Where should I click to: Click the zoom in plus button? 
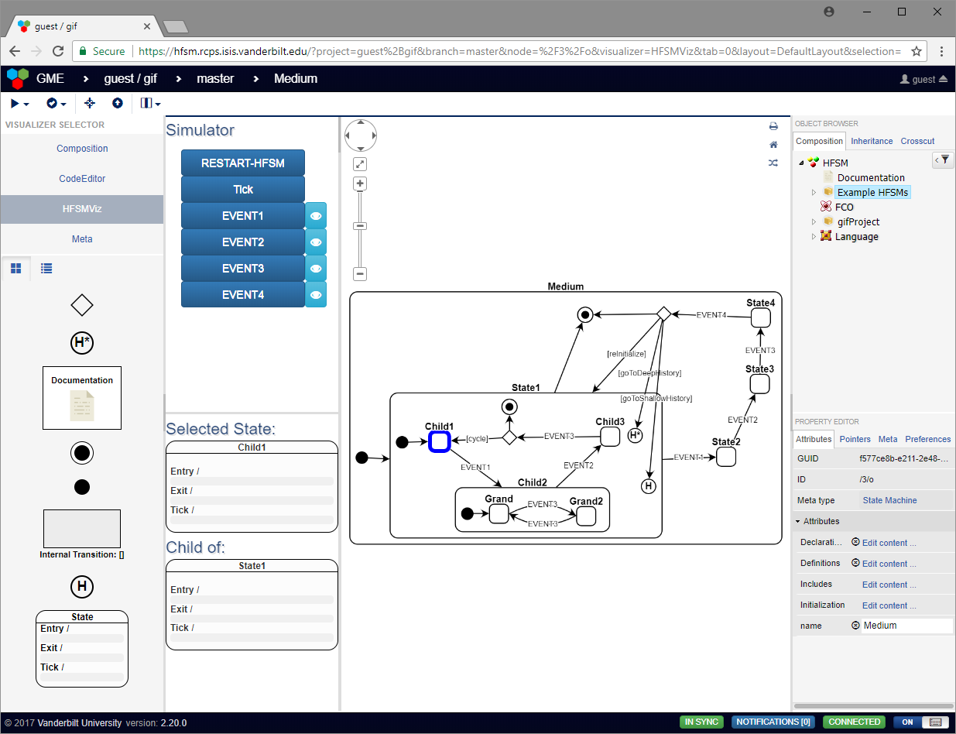tap(360, 184)
